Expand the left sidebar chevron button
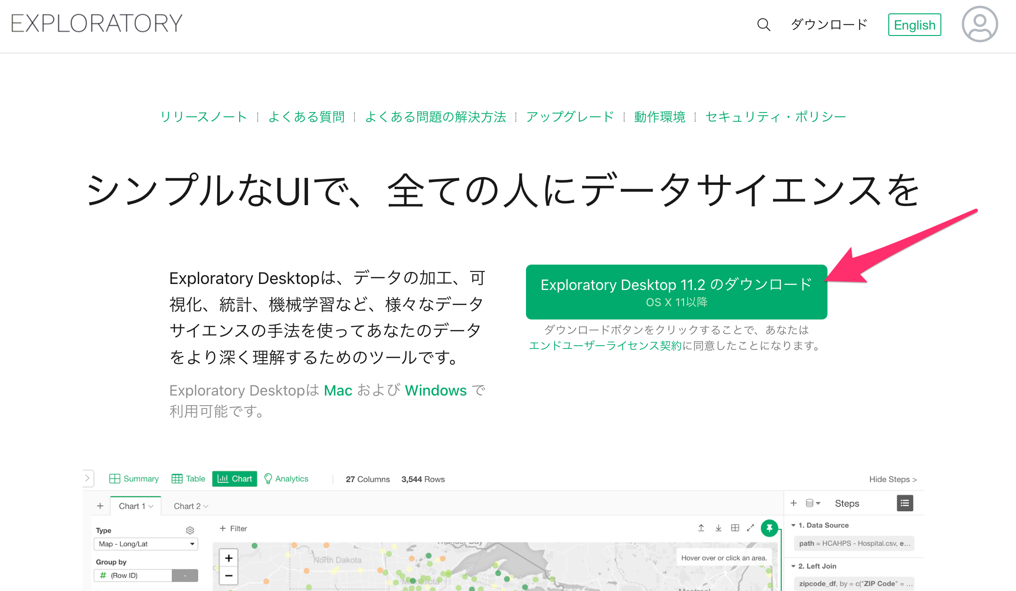This screenshot has height=591, width=1016. tap(88, 478)
